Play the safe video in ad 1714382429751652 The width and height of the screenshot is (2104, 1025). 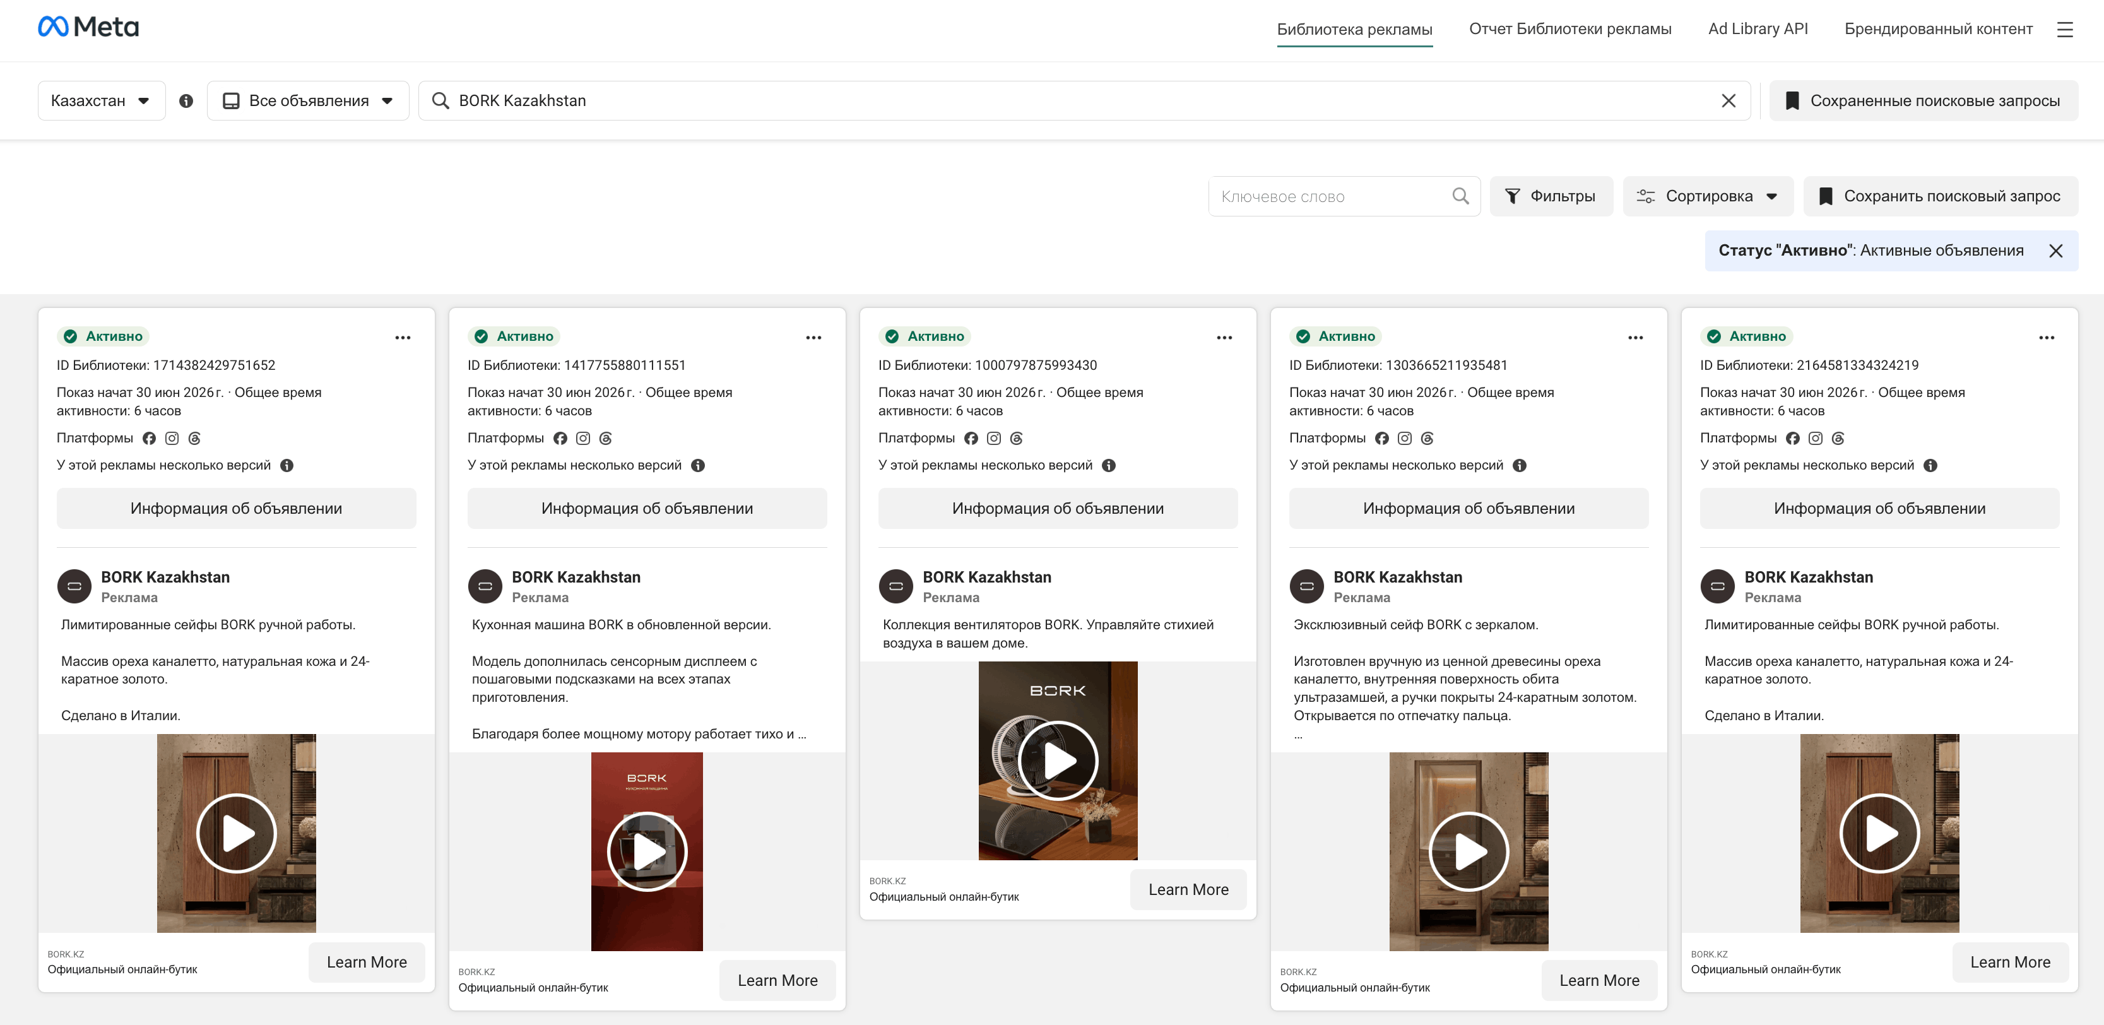(237, 834)
